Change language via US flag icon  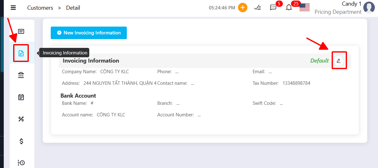[x=304, y=8]
